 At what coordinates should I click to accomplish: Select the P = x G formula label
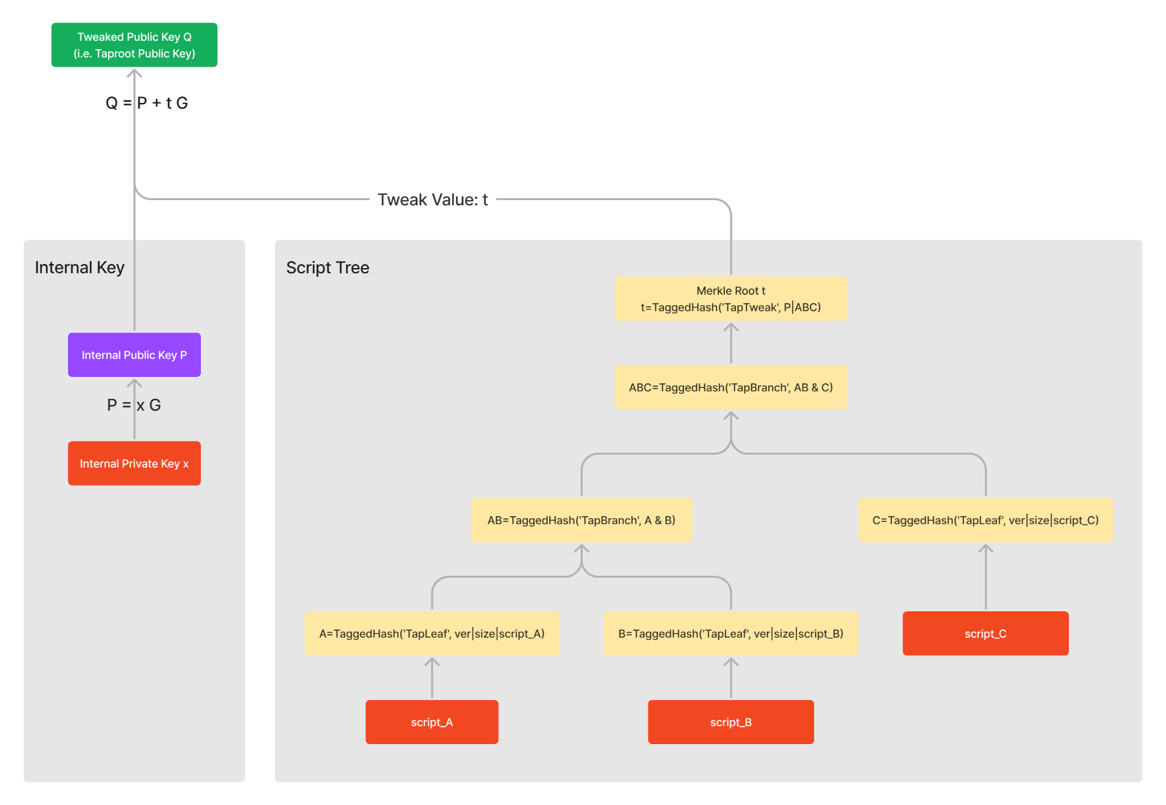coord(134,405)
